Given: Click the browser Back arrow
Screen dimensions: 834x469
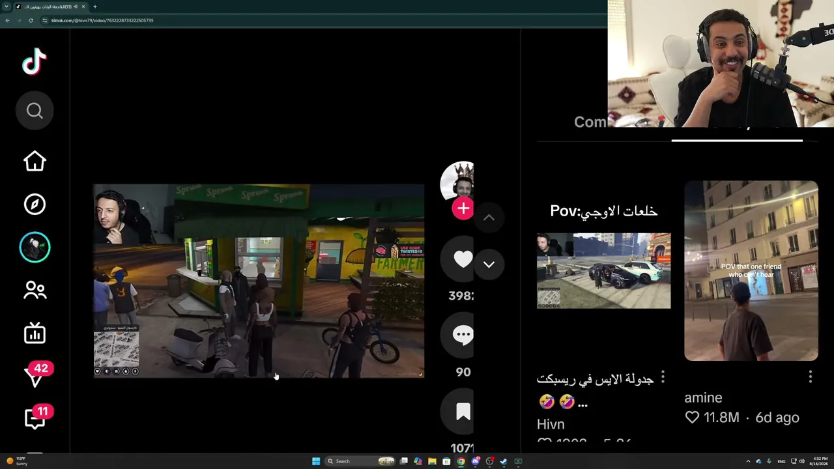Looking at the screenshot, I should tap(7, 20).
